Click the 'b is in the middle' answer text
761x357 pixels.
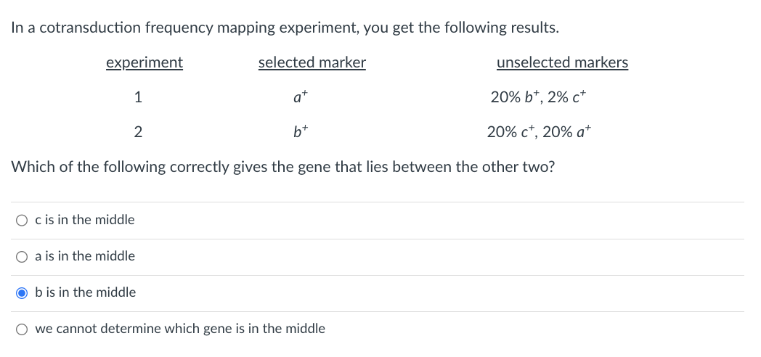tap(85, 292)
